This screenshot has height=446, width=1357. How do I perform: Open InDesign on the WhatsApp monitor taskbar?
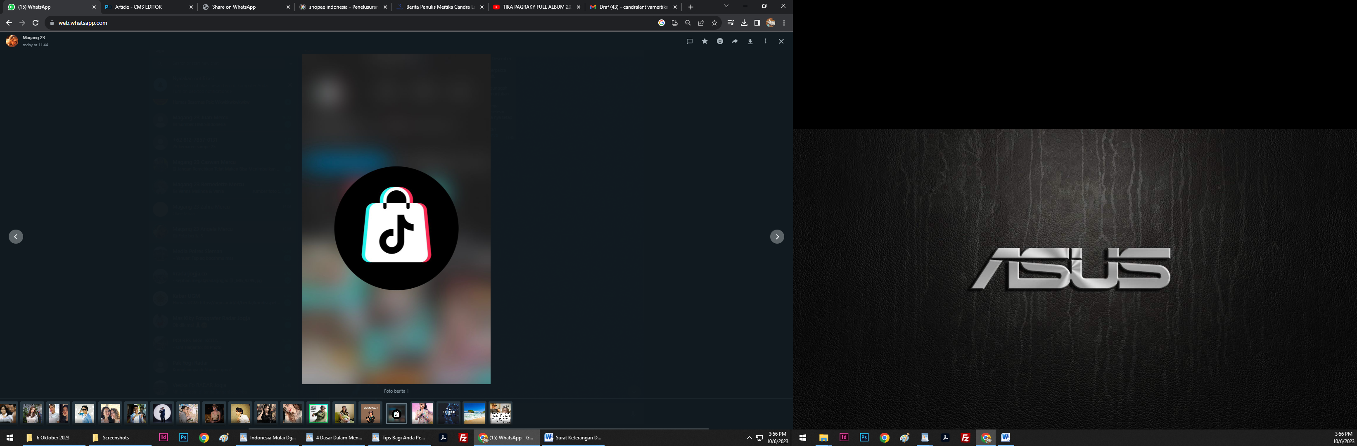click(163, 438)
